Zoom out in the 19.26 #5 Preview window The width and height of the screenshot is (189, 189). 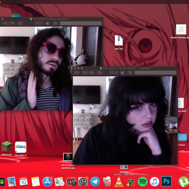coord(5,23)
